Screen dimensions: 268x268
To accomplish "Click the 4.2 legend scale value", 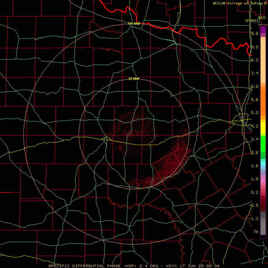I will click(255, 126).
